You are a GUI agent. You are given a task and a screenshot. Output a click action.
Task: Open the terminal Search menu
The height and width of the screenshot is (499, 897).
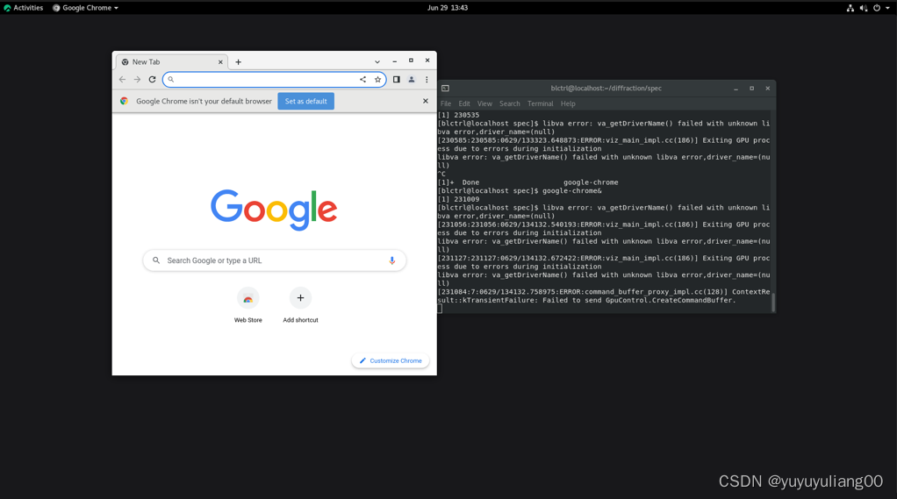tap(510, 103)
